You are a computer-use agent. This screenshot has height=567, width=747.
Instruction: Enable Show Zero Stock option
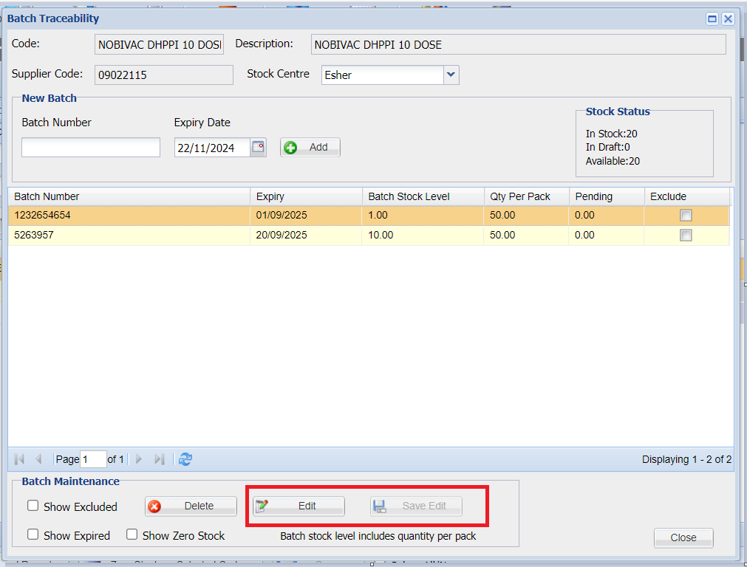click(132, 535)
